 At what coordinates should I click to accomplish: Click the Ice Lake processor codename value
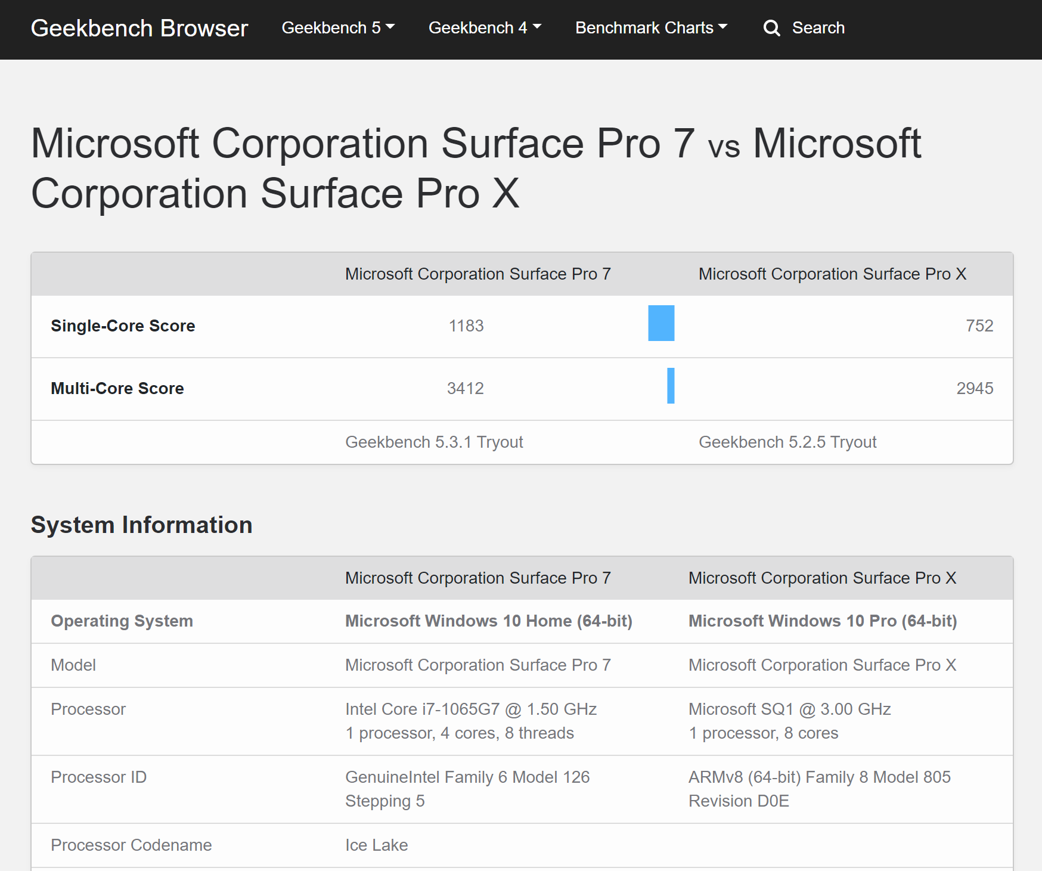[376, 845]
